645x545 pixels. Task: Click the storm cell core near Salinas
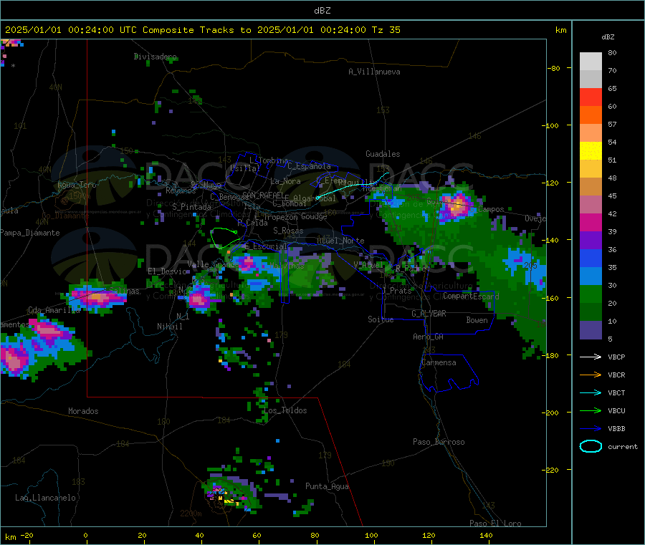pyautogui.click(x=95, y=296)
